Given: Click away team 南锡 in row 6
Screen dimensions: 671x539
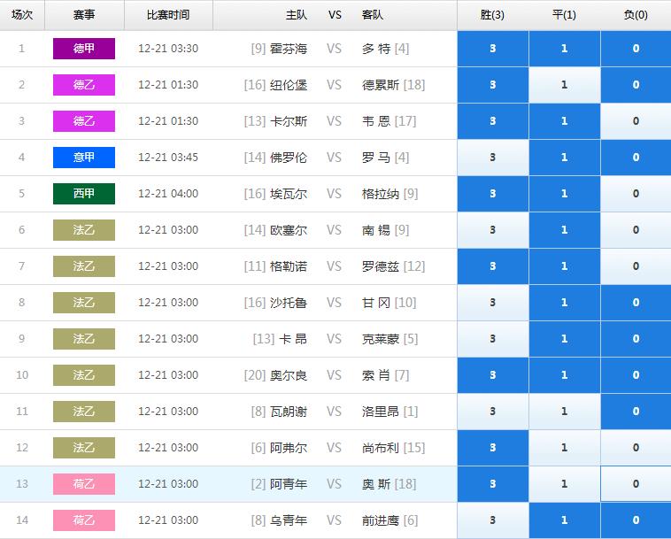Looking at the screenshot, I should coord(376,231).
